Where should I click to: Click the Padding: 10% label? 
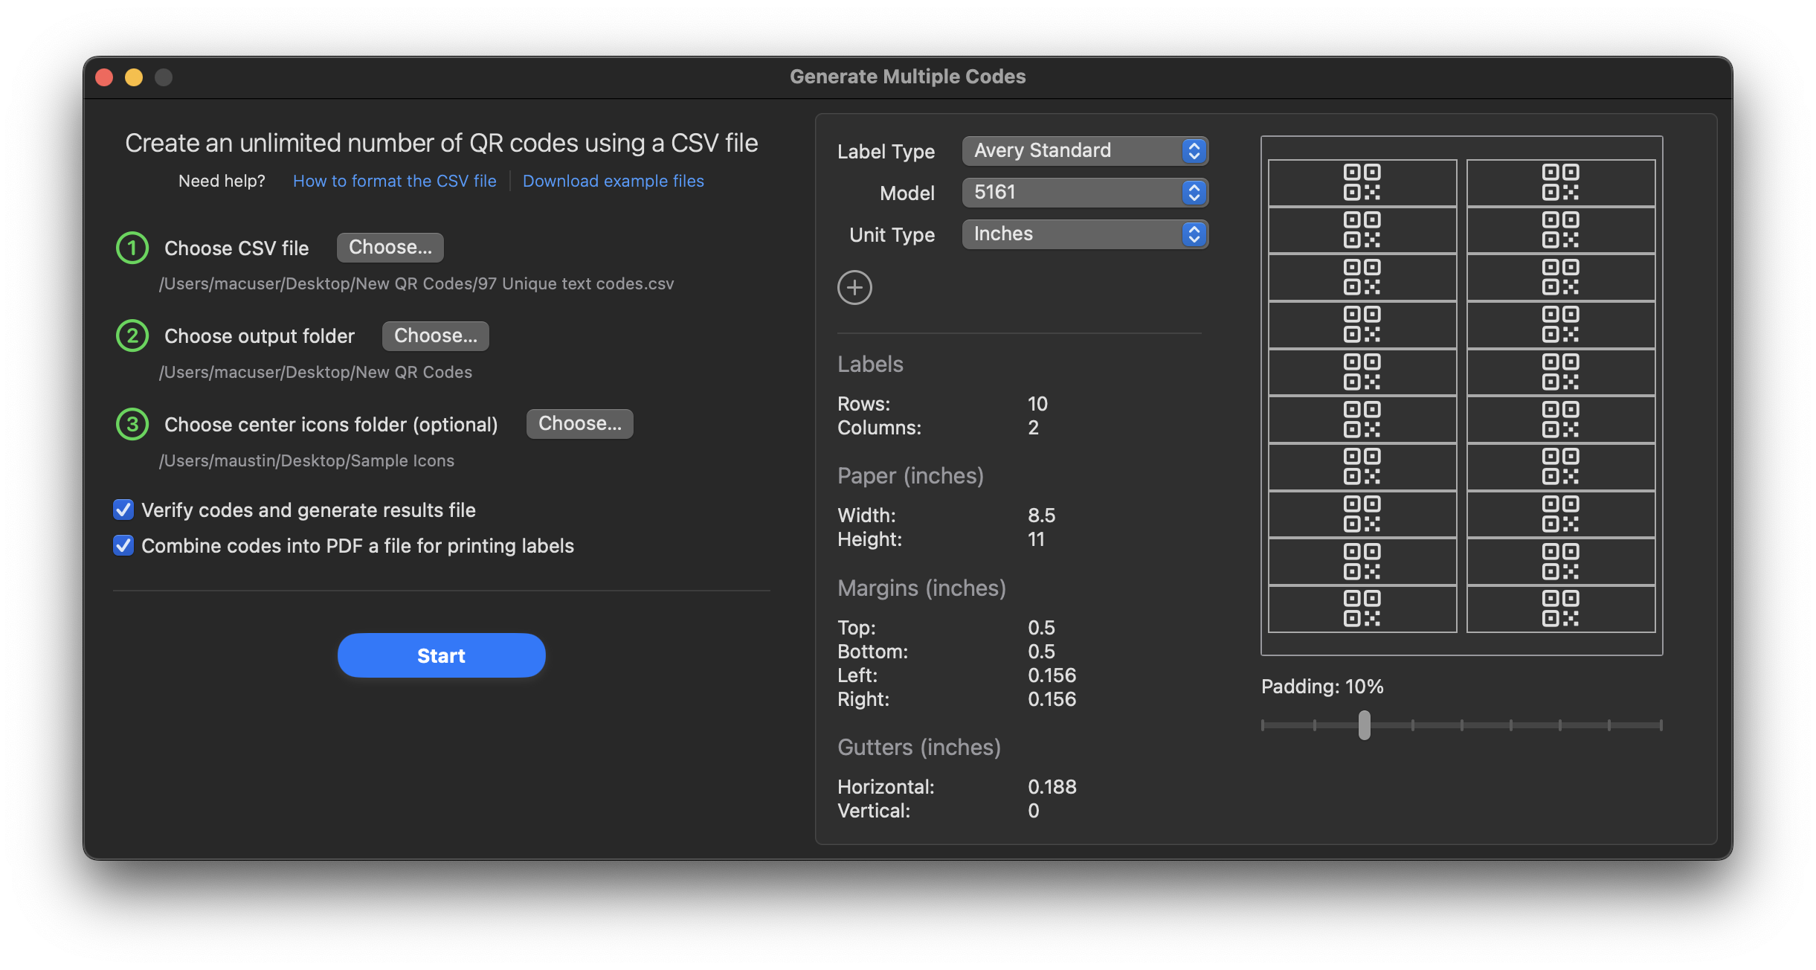pyautogui.click(x=1322, y=687)
